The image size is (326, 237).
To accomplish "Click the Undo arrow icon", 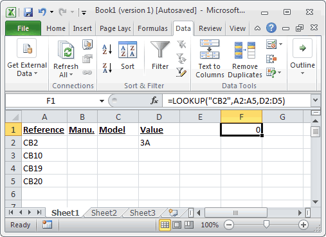I will [x=42, y=12].
